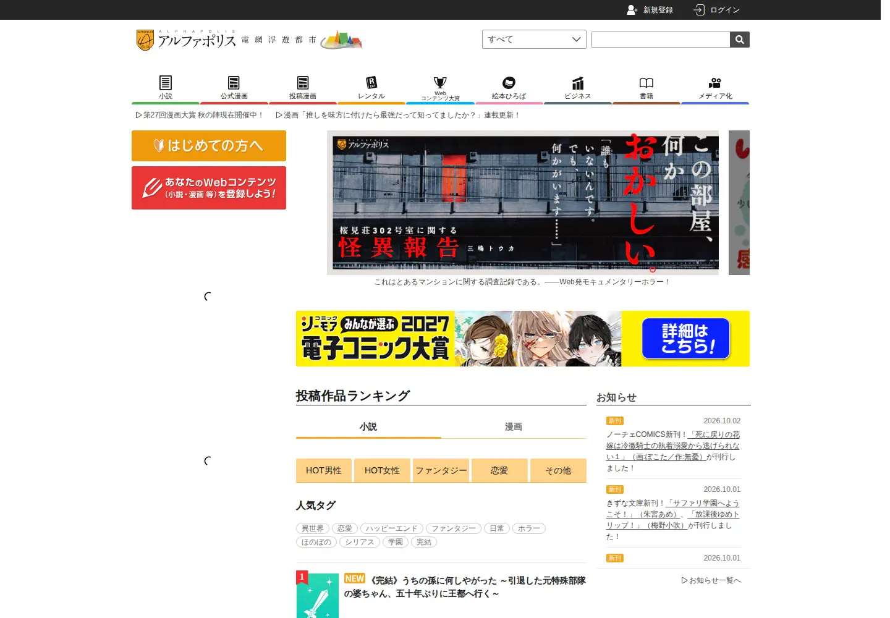Viewport: 890px width, 618px height.
Task: Click the ログイン text link
Action: pyautogui.click(x=725, y=10)
